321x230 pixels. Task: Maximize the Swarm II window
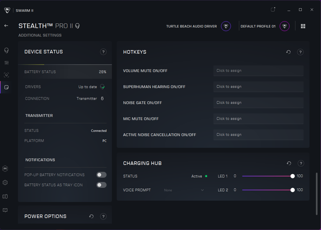[301, 10]
